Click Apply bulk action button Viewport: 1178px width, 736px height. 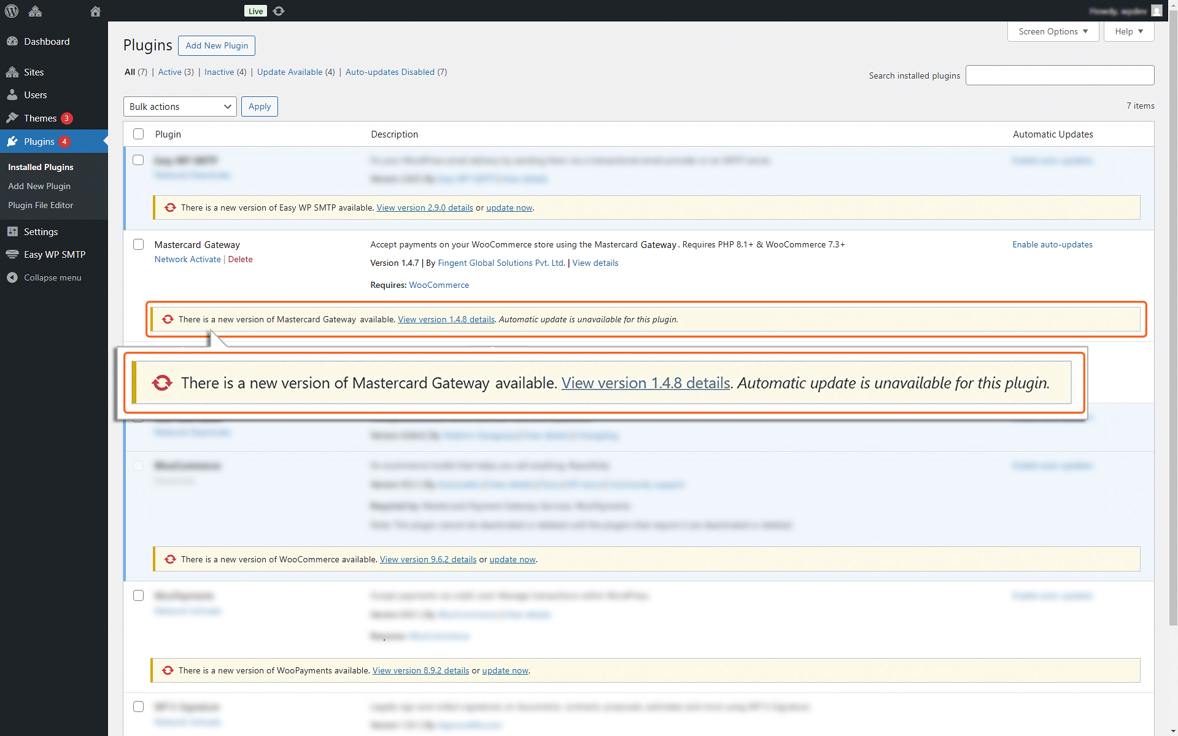[260, 106]
